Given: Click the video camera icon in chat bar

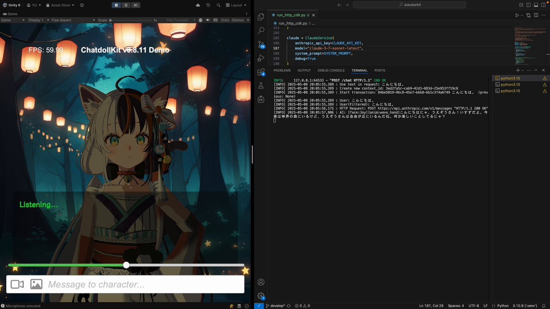Looking at the screenshot, I should 17,284.
